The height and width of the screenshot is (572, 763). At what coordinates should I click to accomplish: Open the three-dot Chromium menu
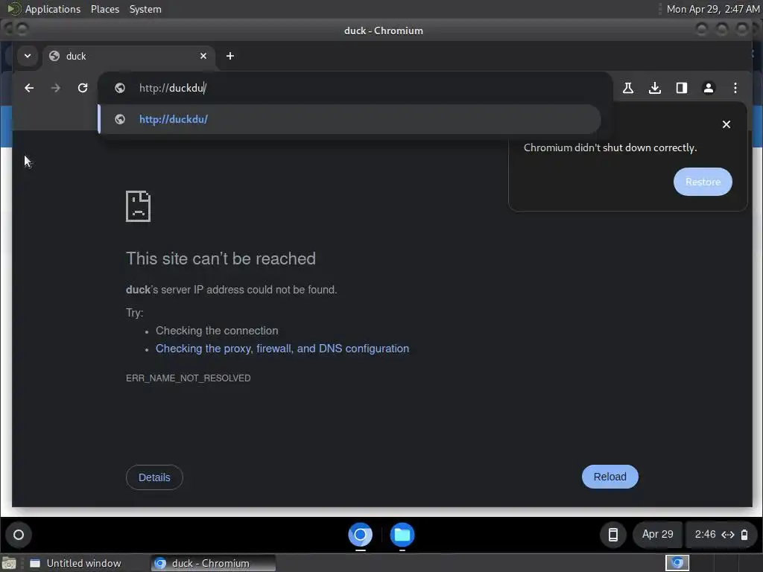pos(735,88)
